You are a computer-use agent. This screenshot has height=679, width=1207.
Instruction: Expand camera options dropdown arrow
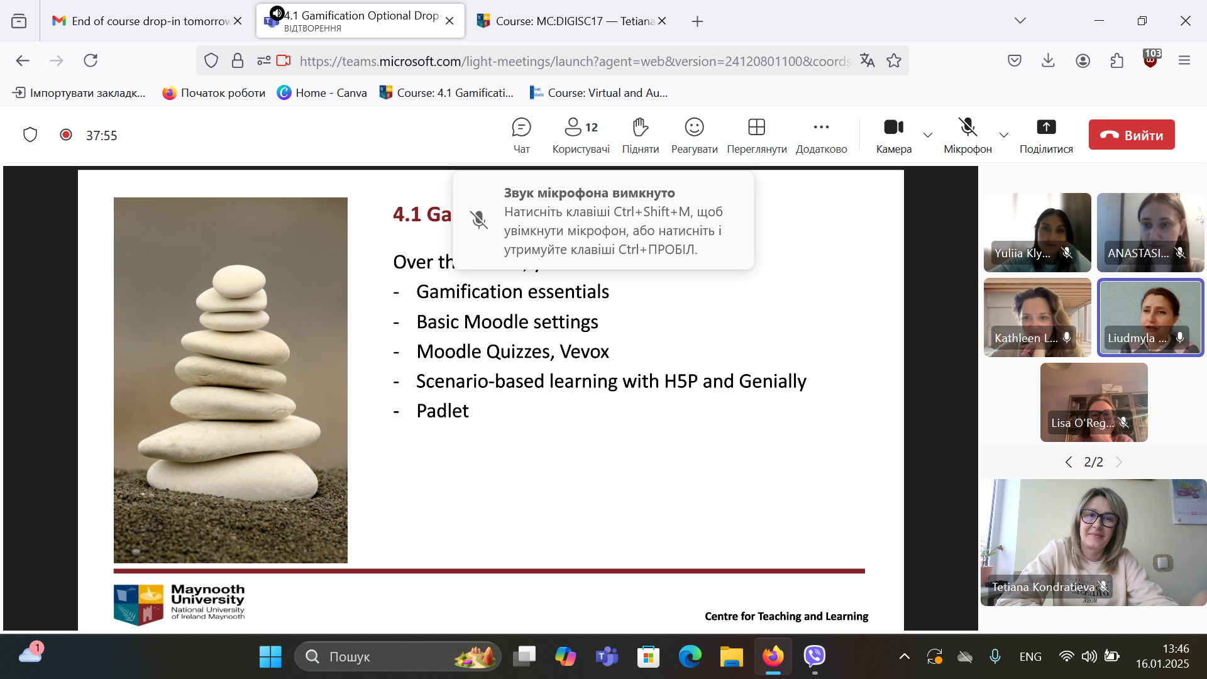(927, 135)
